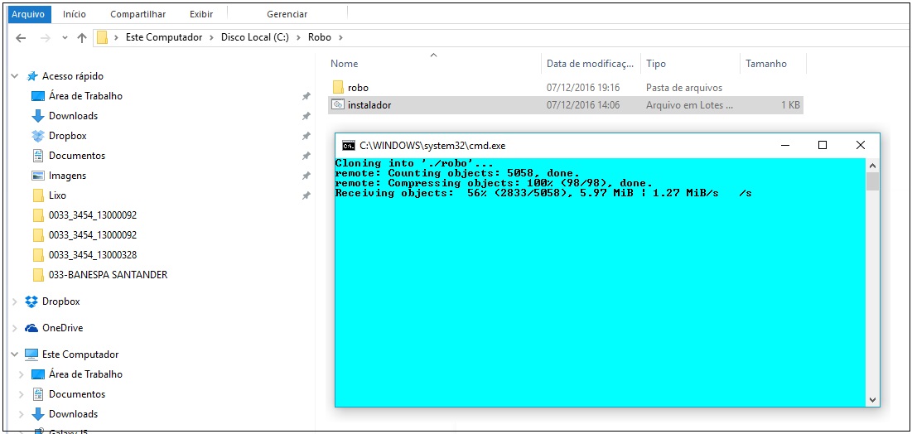Select OneDrive in the navigation pane
This screenshot has width=912, height=434.
tap(62, 328)
